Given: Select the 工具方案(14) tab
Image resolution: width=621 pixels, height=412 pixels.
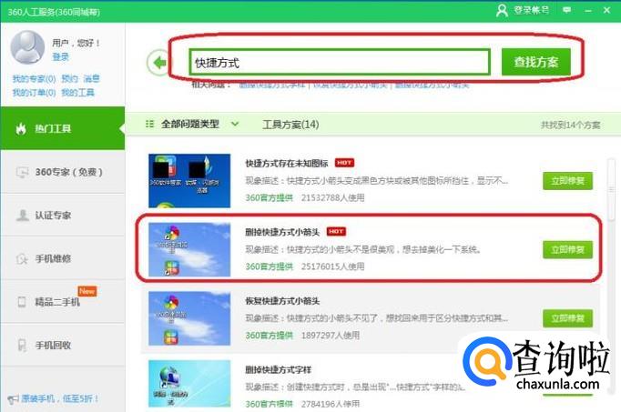Looking at the screenshot, I should 290,125.
